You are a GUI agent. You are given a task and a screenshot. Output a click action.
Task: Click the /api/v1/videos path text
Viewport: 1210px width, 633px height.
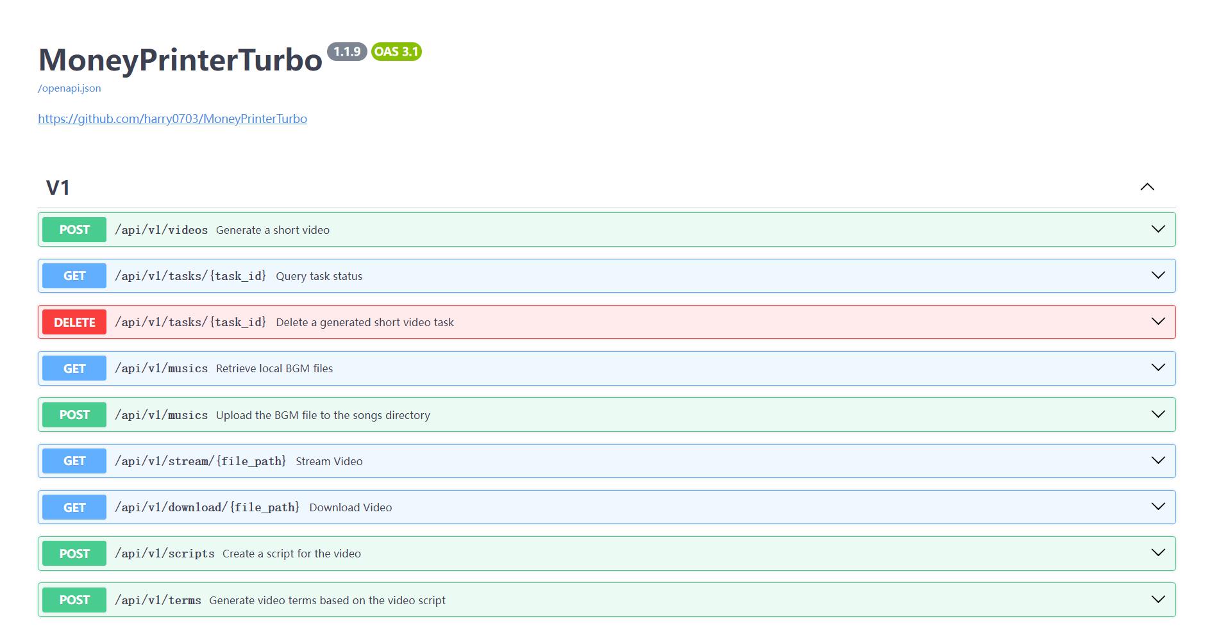pyautogui.click(x=161, y=230)
